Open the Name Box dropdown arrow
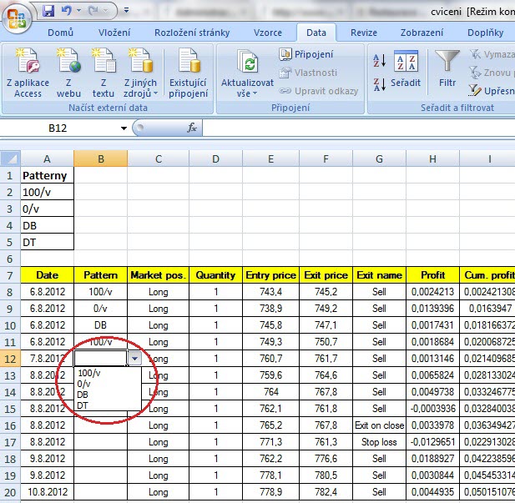This screenshot has width=515, height=503. point(124,128)
